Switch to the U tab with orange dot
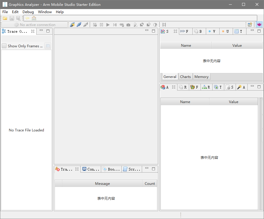The image size is (264, 219). coord(226,31)
